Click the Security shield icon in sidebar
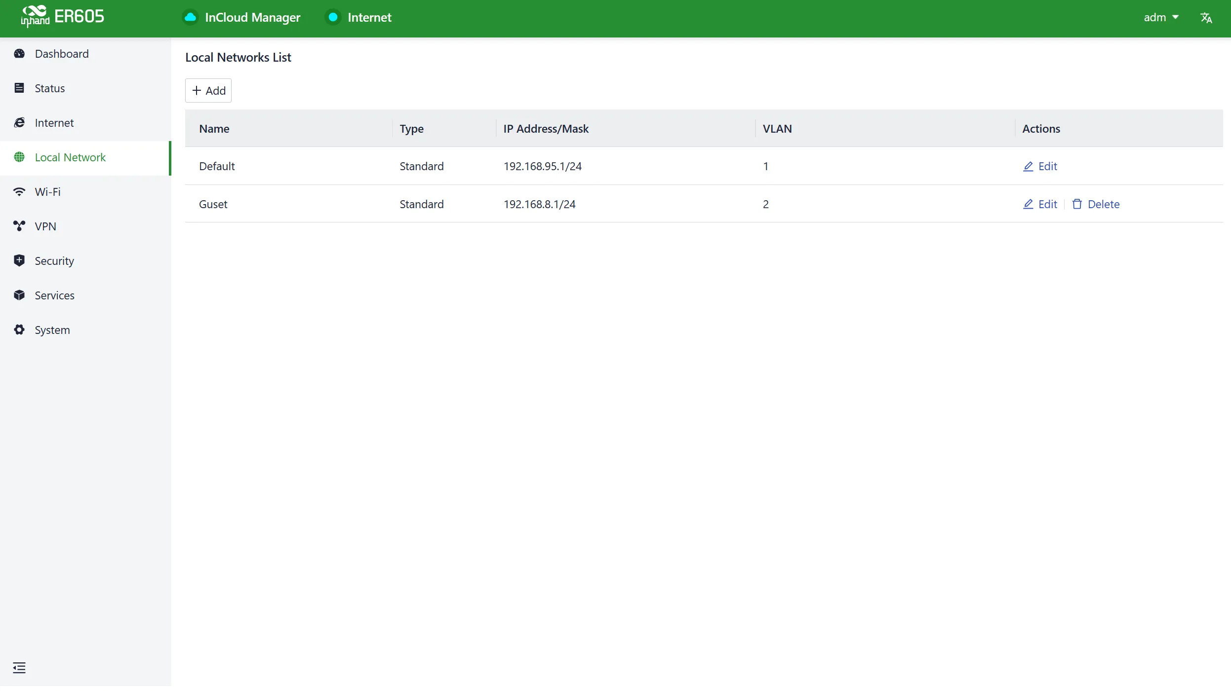The height and width of the screenshot is (691, 1231). click(x=19, y=261)
